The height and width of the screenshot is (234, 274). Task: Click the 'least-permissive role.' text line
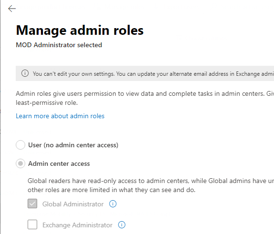coord(47,102)
